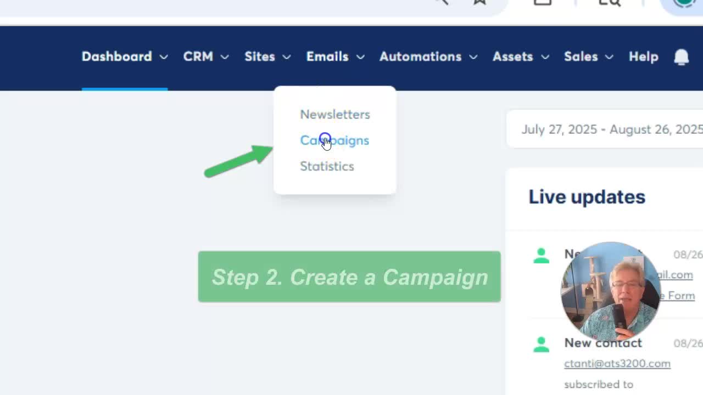This screenshot has height=395, width=703.
Task: Click the browser extensions icon
Action: click(x=542, y=2)
